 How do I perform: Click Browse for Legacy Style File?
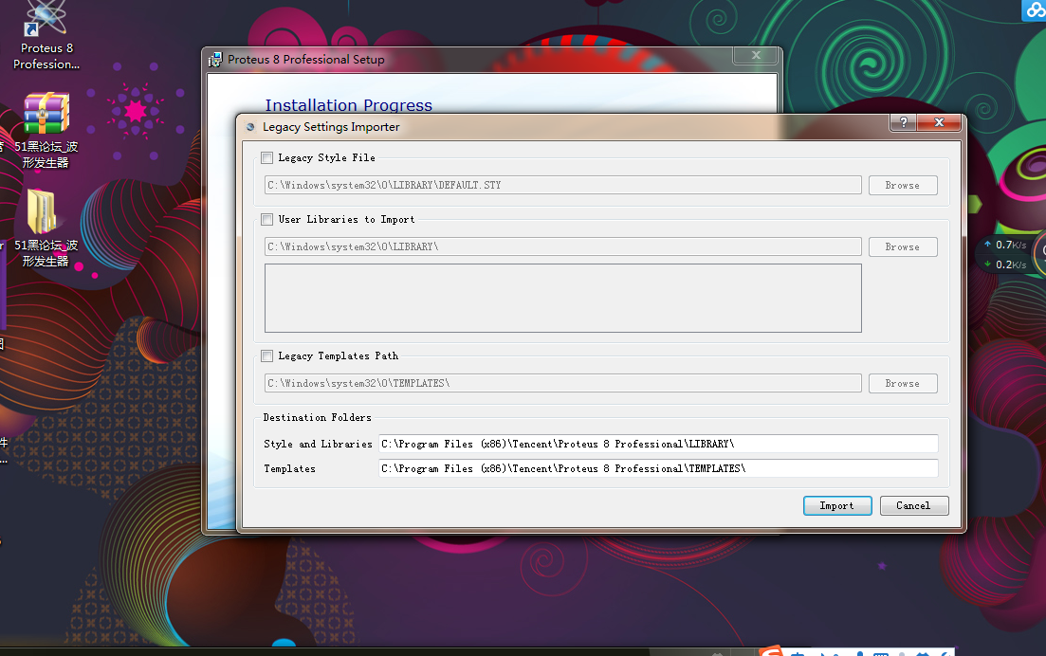[x=903, y=186]
